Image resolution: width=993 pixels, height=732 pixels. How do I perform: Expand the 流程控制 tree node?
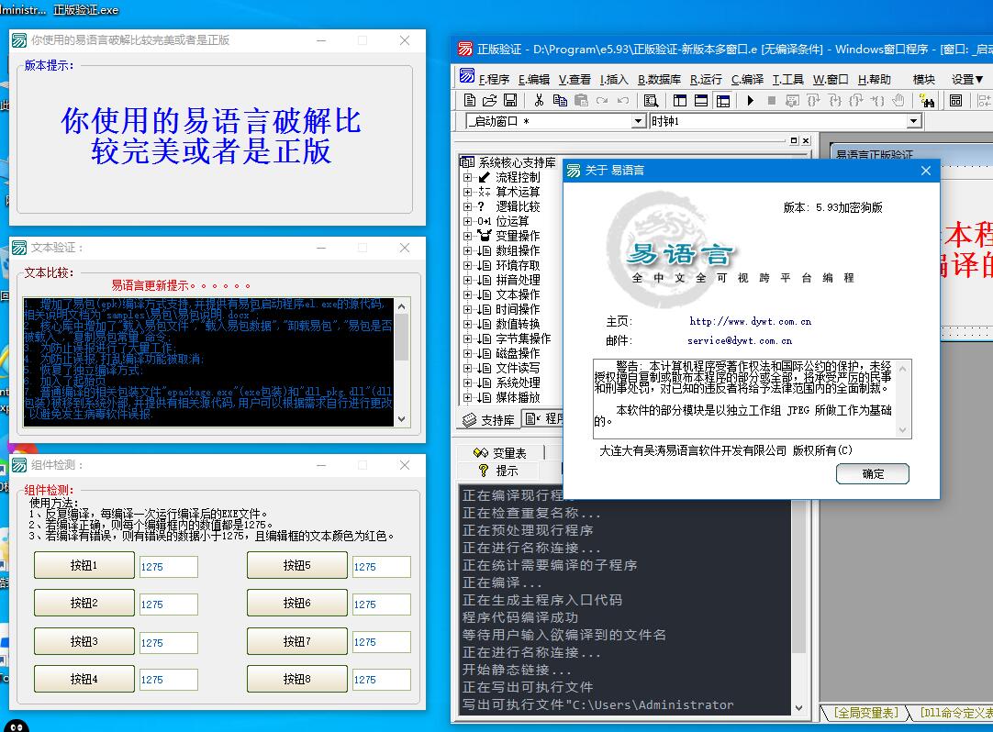pyautogui.click(x=467, y=177)
